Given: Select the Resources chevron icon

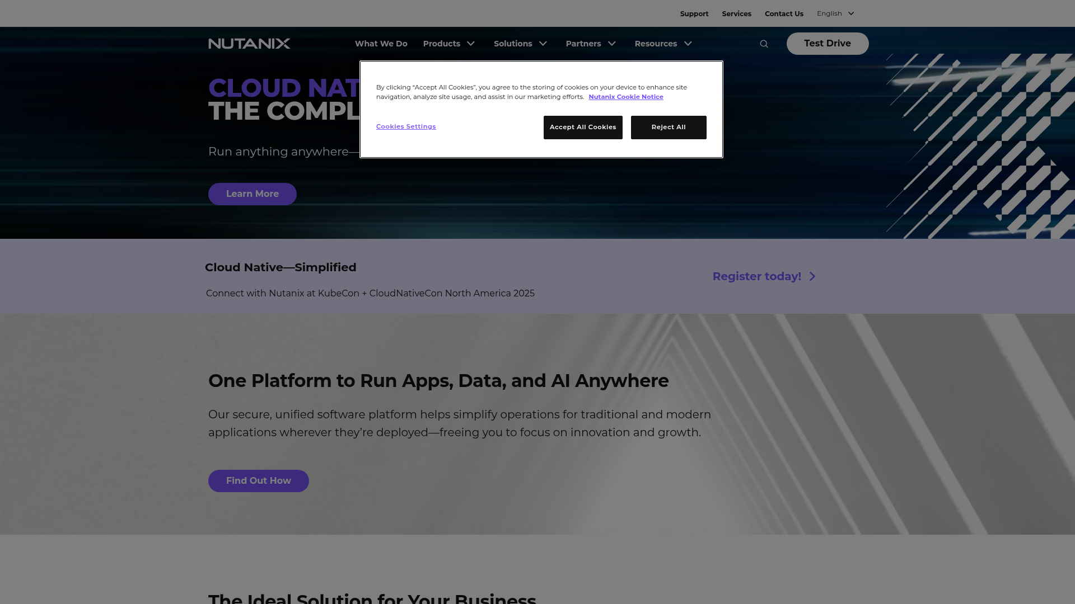Looking at the screenshot, I should (x=688, y=44).
